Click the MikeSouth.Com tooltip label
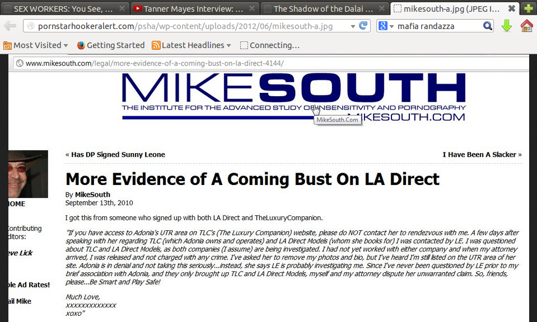 pos(337,120)
